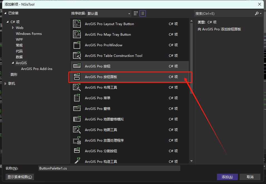Screen dimensions: 266x184
Task: Click the scrollbar down arrow
Action: [191, 161]
